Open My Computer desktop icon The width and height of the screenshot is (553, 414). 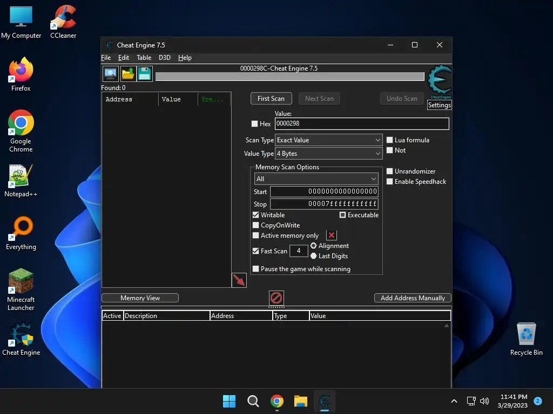pos(21,22)
